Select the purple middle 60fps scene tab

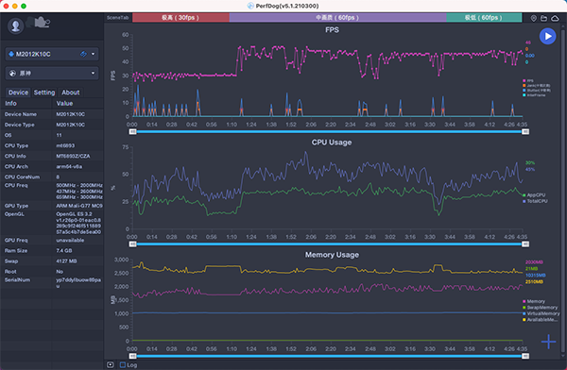[x=337, y=17]
